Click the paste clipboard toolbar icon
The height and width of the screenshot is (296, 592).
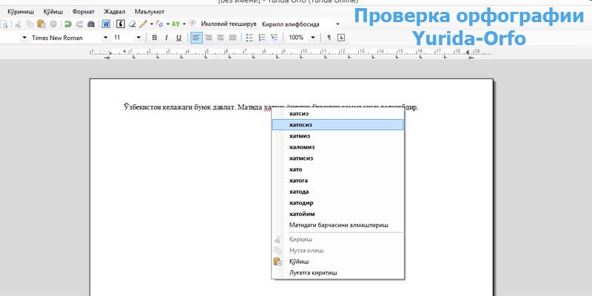tap(41, 24)
